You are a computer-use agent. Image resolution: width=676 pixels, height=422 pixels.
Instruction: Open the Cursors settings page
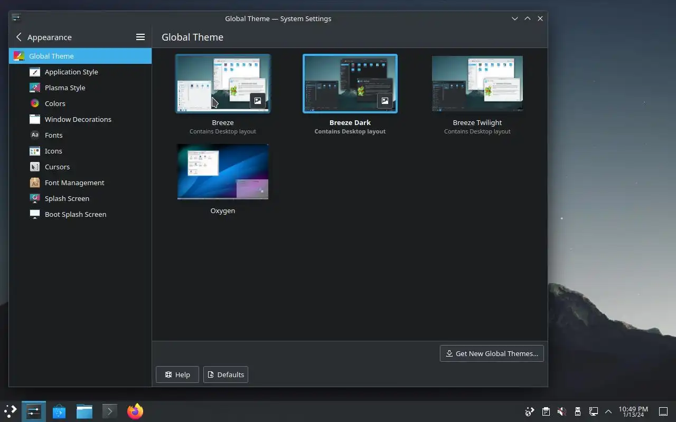80,167
